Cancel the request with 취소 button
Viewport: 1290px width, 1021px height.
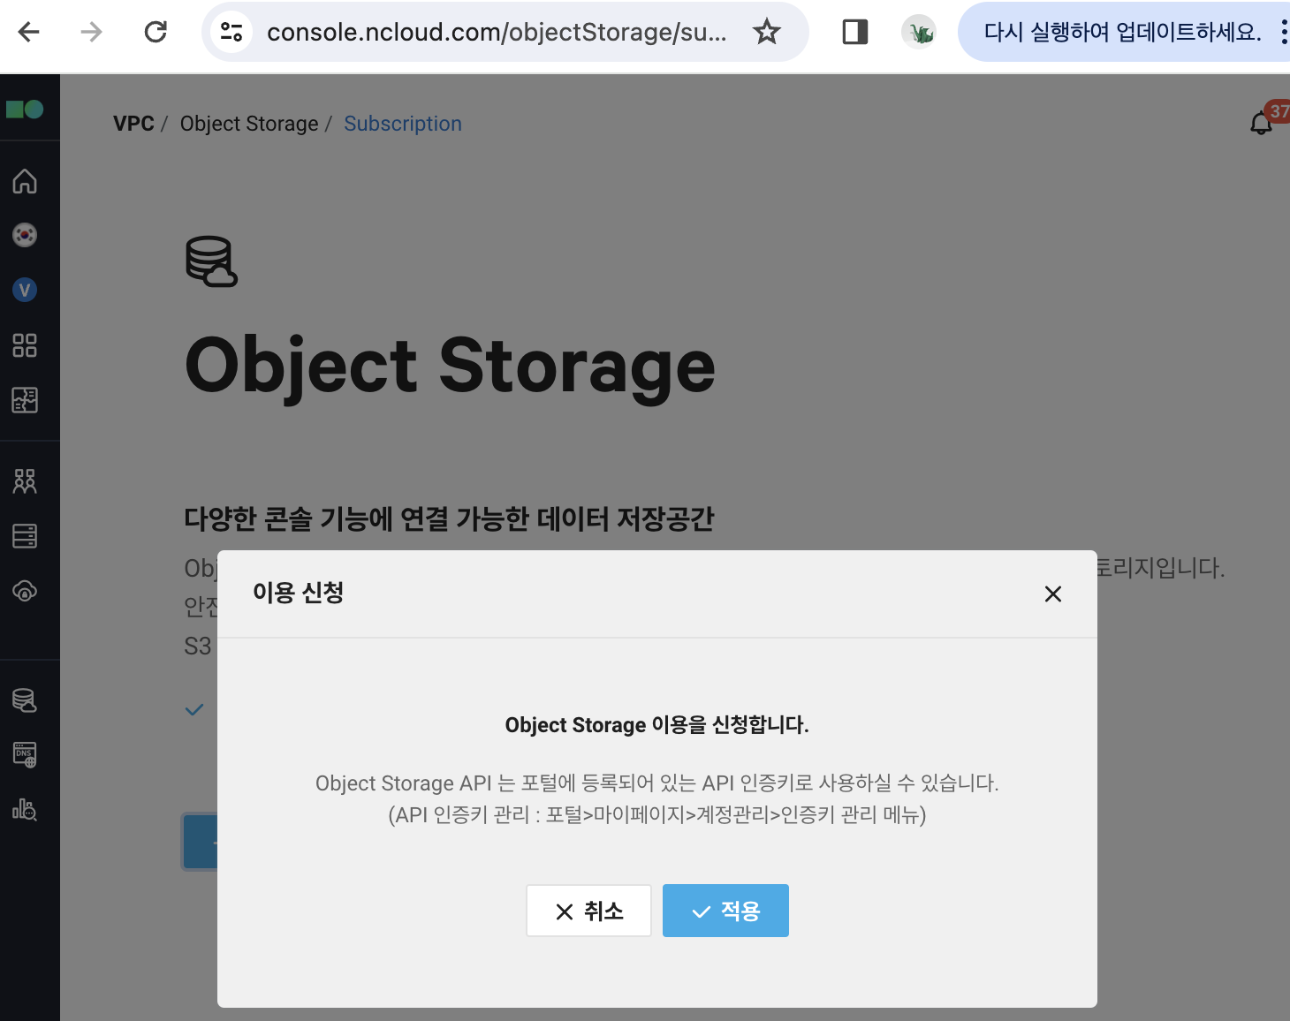[x=588, y=911]
